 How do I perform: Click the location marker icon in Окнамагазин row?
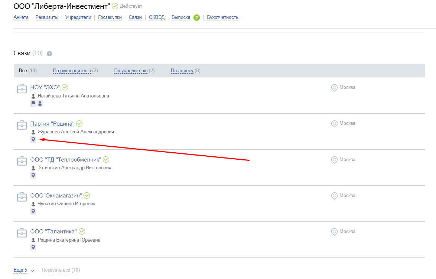[334, 196]
